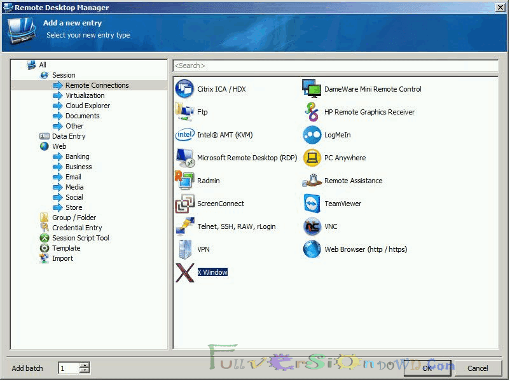Click the 'X Window' highlighted label
510x381 pixels.
(x=212, y=272)
